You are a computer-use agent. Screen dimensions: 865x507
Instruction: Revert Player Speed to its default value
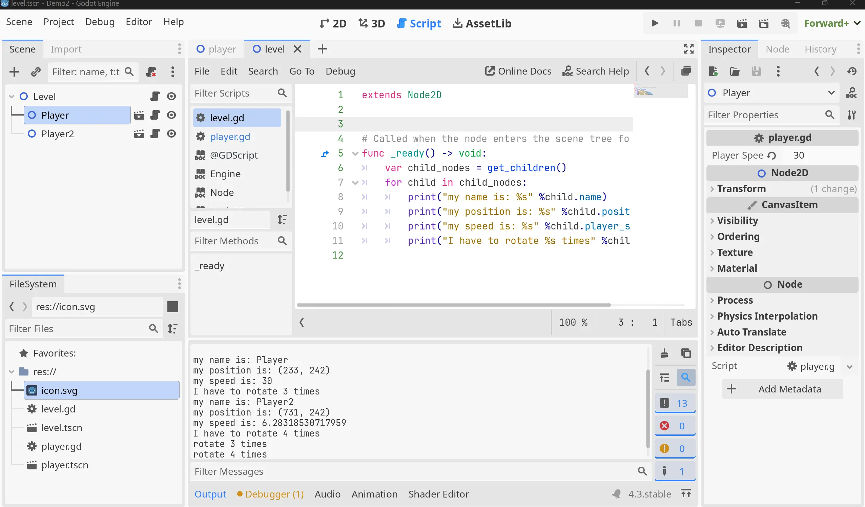pos(771,156)
